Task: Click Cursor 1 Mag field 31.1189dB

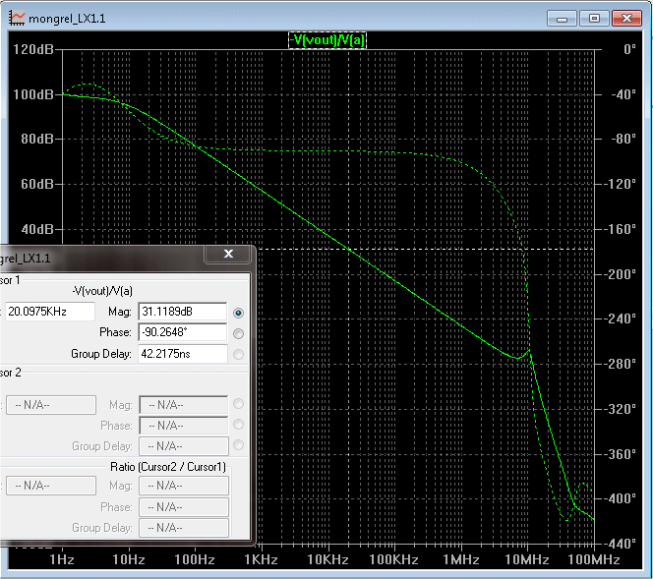Action: pos(182,312)
